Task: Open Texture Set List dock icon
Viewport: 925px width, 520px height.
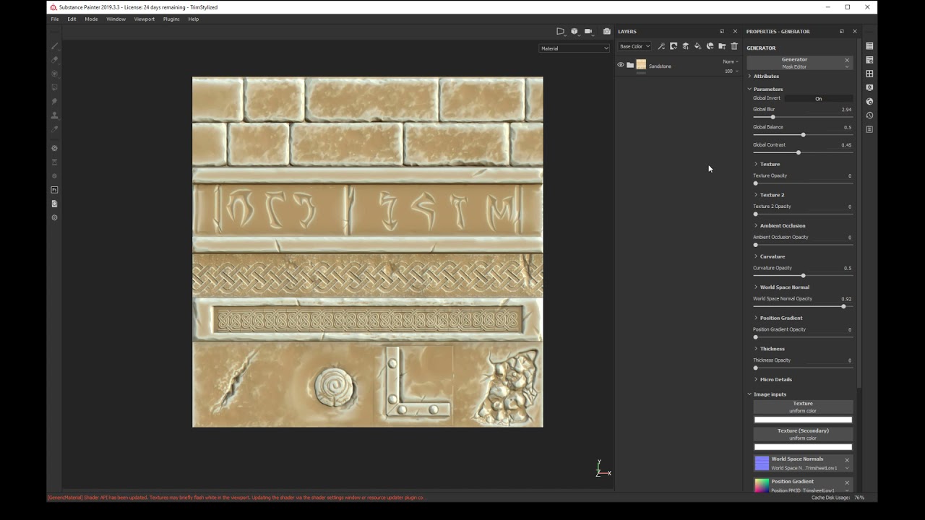Action: coord(869,46)
